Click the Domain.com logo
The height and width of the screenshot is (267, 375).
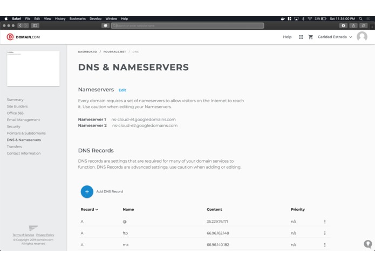pyautogui.click(x=23, y=37)
